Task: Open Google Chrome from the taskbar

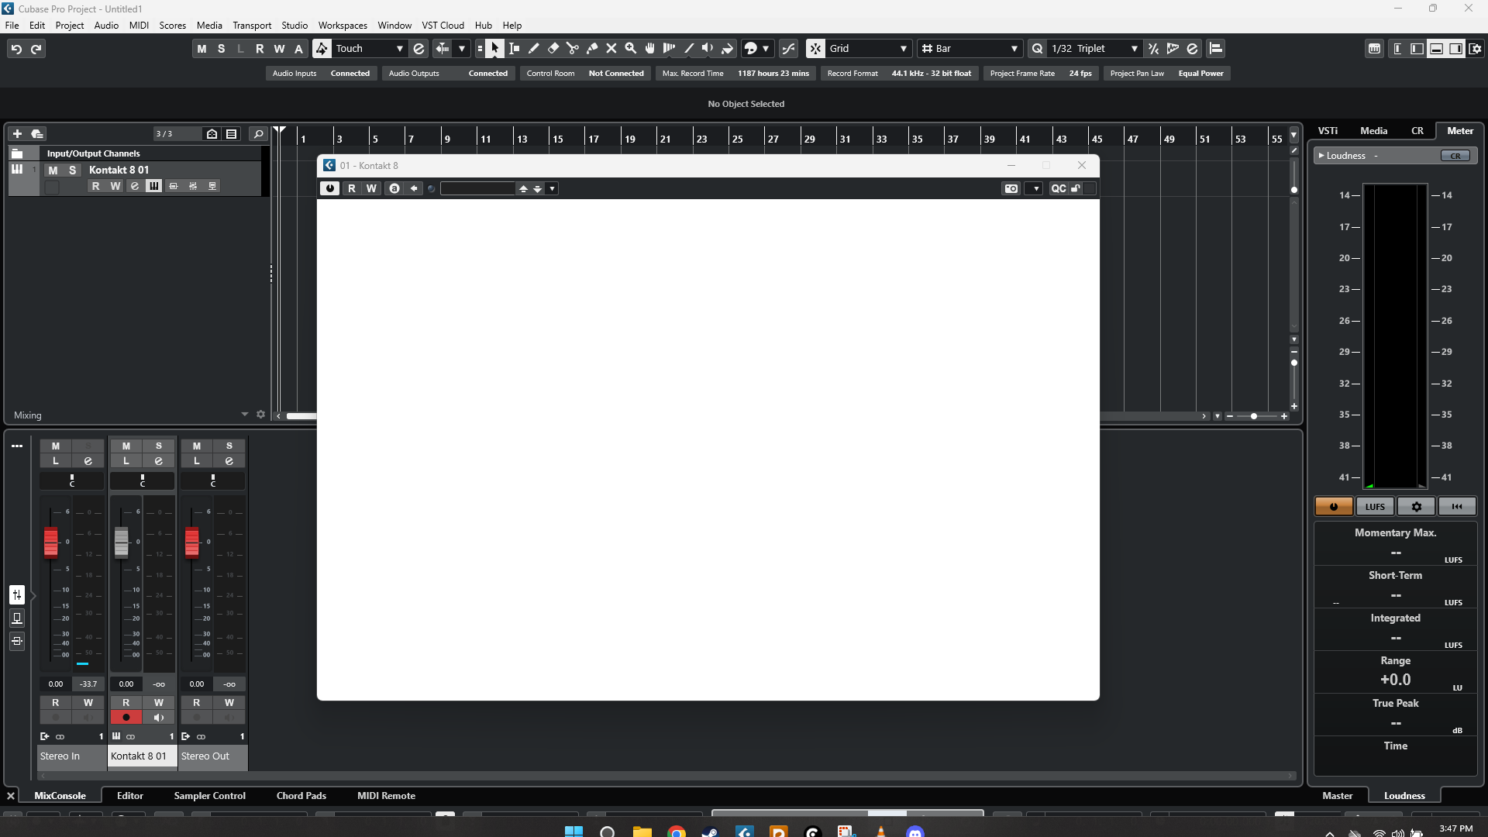Action: point(676,832)
